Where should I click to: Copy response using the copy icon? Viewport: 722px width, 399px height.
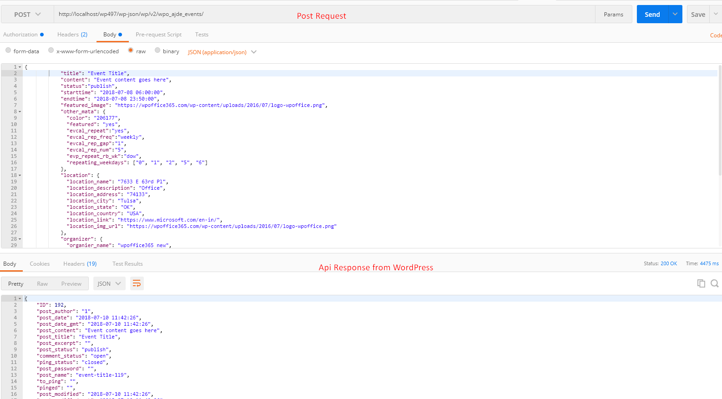point(701,283)
